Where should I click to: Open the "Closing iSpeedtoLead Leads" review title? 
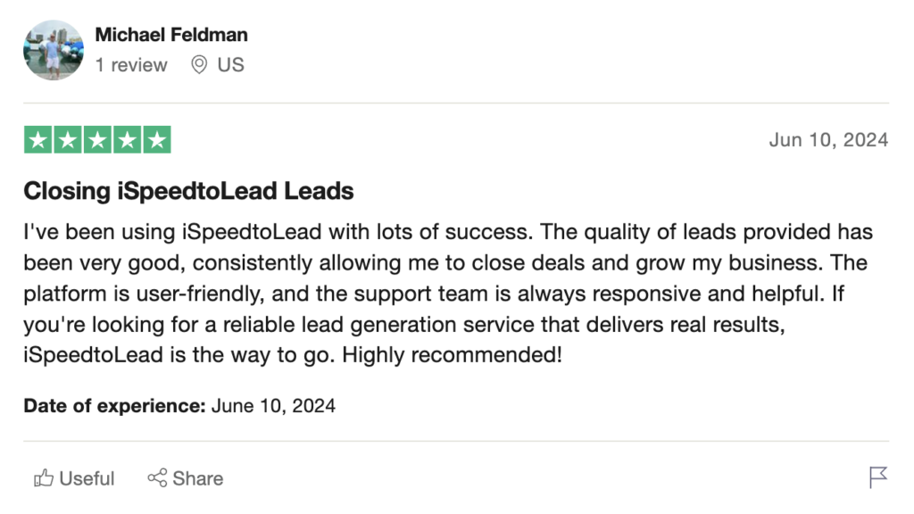click(x=188, y=191)
